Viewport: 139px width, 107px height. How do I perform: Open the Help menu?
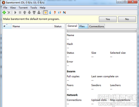pyautogui.click(x=43, y=8)
